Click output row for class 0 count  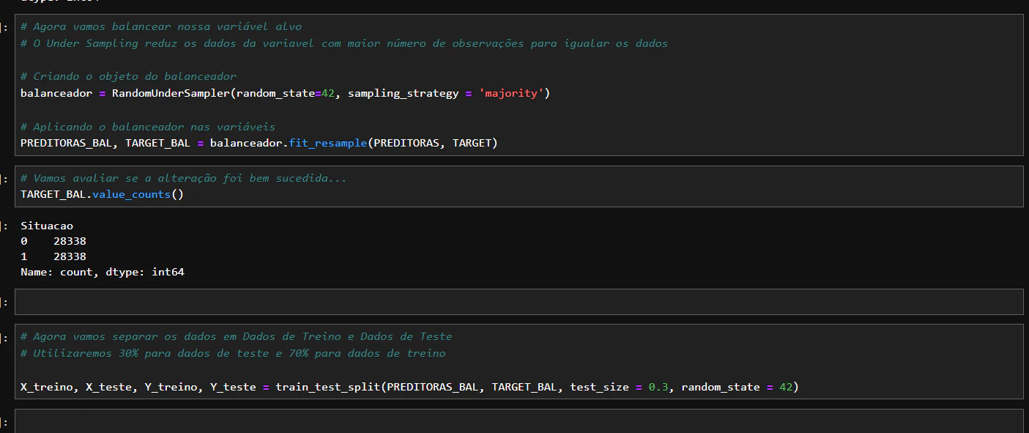53,241
